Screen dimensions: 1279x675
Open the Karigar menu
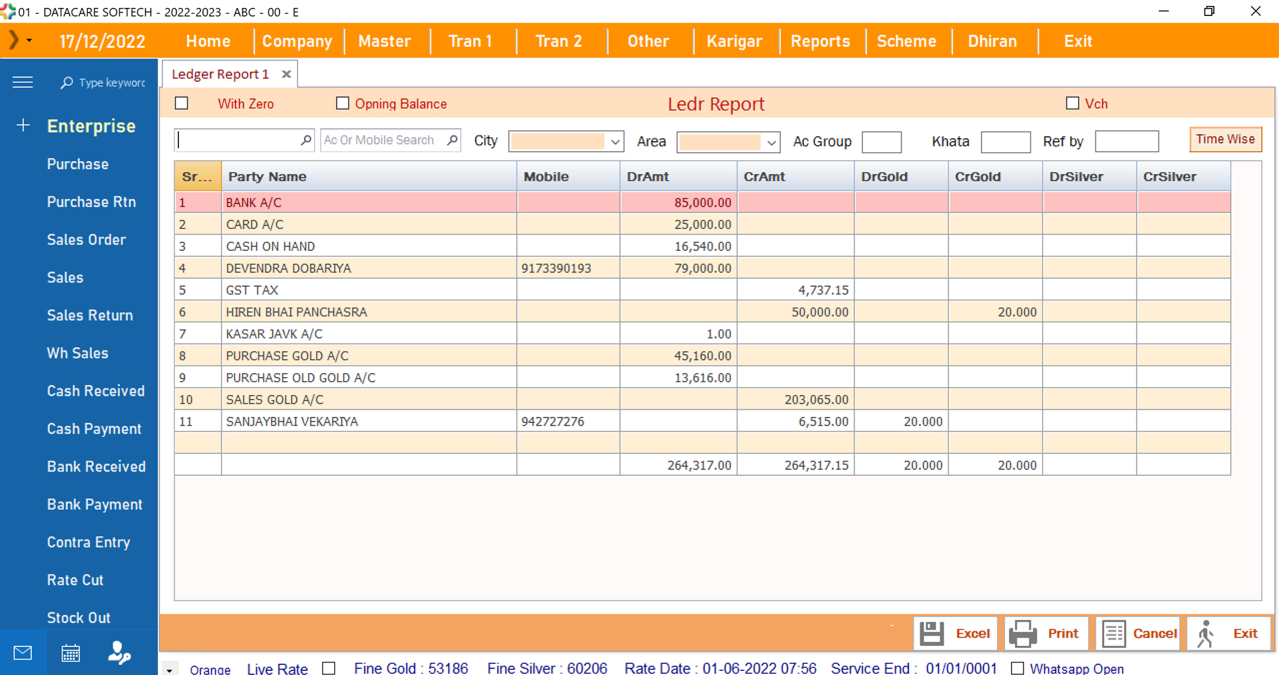(734, 41)
